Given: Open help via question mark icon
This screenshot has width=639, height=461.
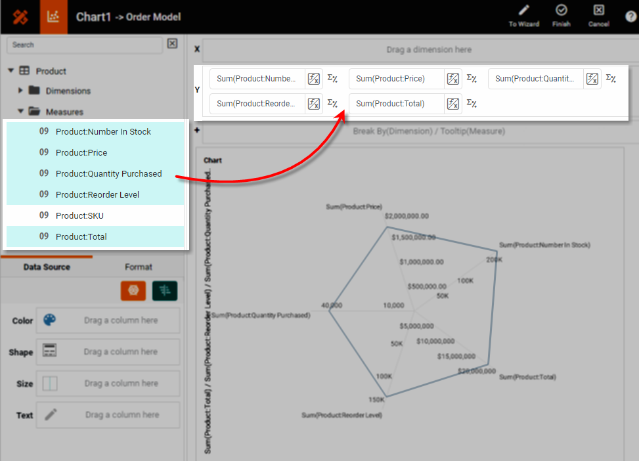Looking at the screenshot, I should tap(630, 17).
